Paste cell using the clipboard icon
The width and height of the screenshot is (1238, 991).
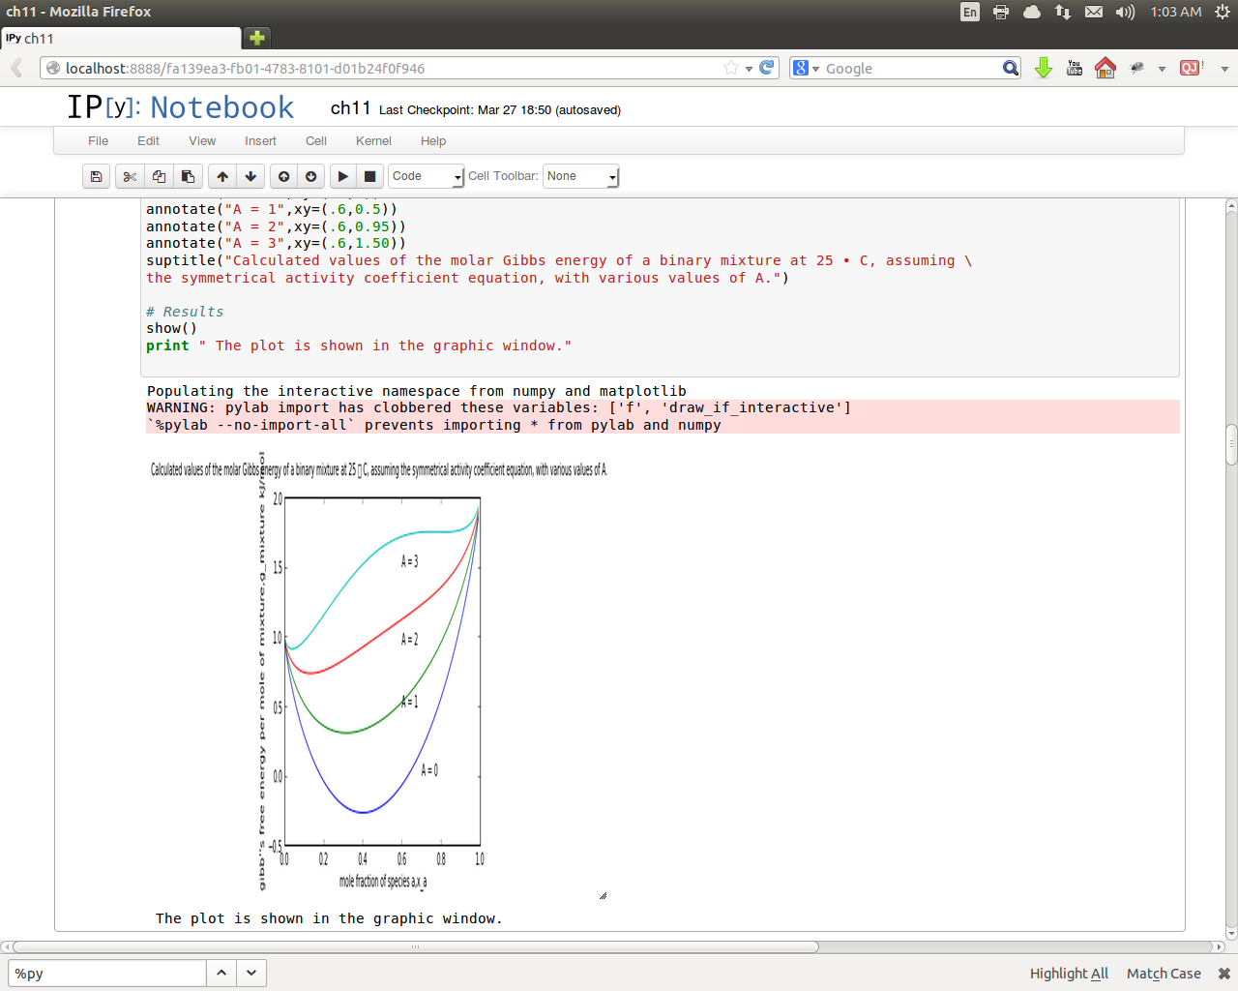(188, 176)
